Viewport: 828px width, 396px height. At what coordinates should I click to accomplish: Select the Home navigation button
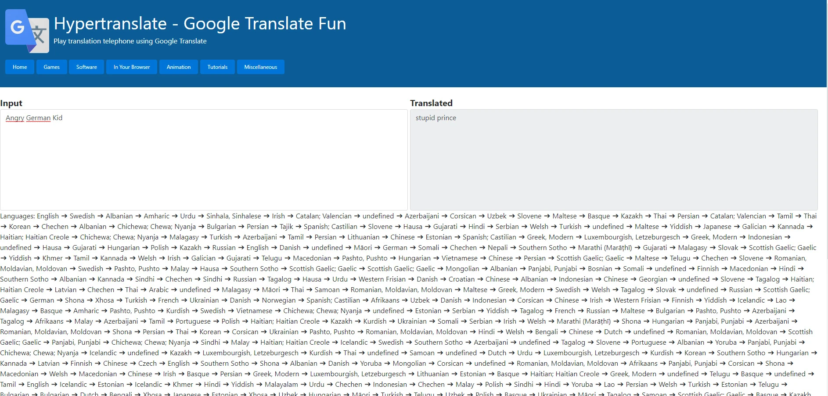[19, 67]
